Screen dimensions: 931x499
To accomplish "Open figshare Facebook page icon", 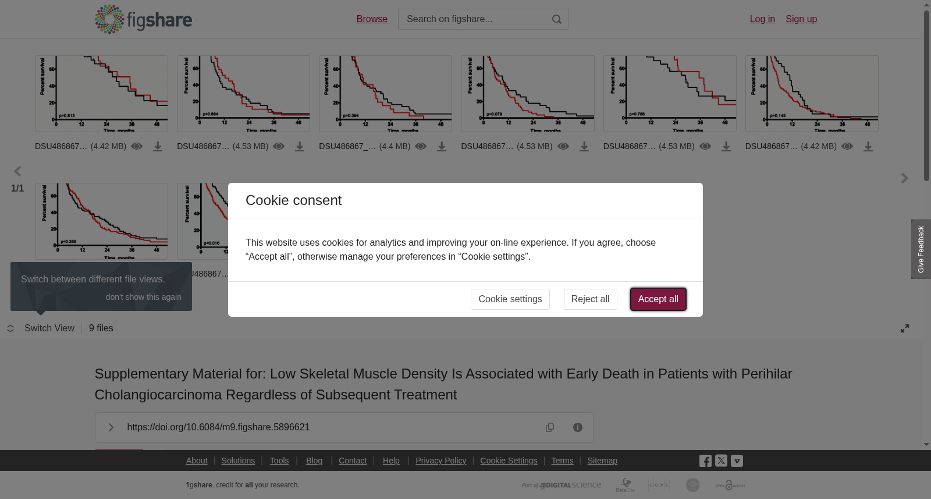I will [705, 461].
